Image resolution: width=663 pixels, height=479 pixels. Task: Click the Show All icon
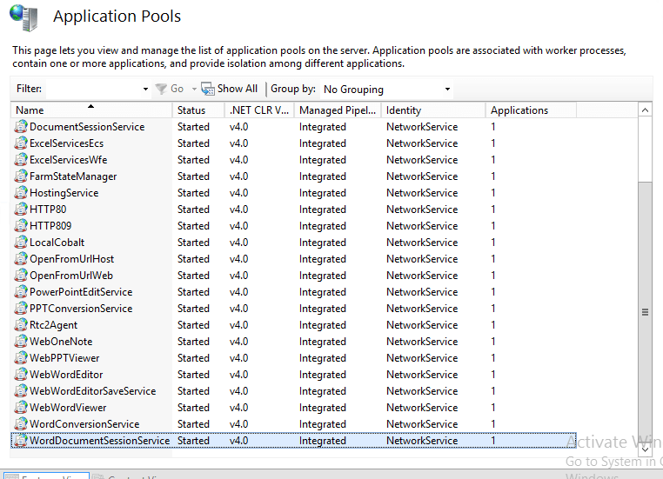(x=208, y=89)
